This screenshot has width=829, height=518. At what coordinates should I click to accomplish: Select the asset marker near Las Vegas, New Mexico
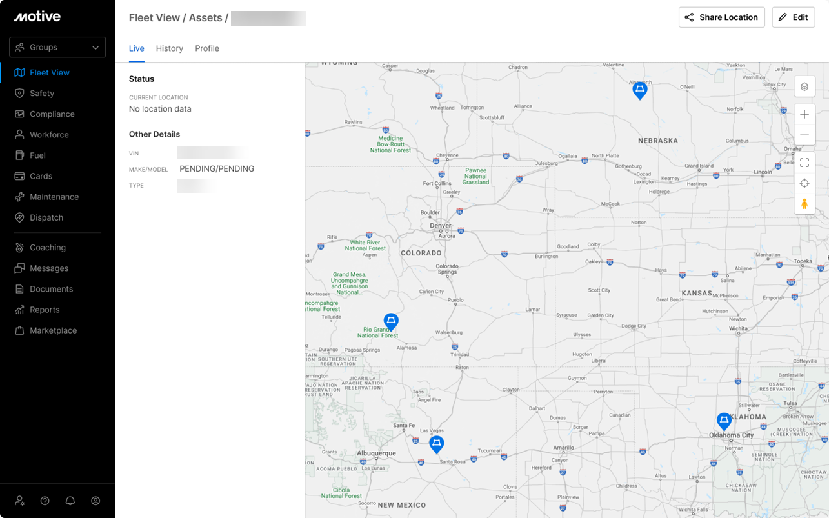pos(437,444)
